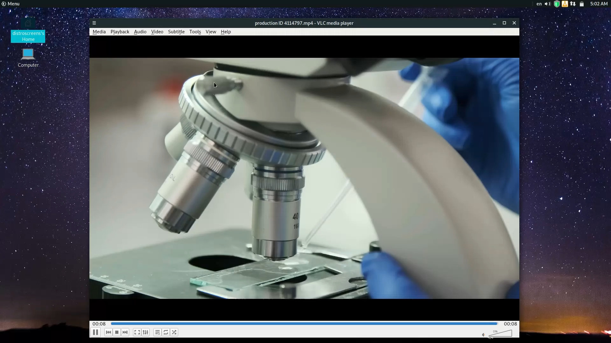
Task: Open the Playback menu
Action: (x=120, y=32)
